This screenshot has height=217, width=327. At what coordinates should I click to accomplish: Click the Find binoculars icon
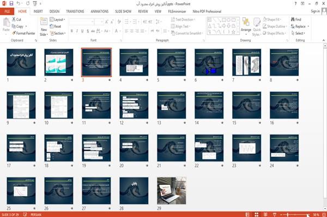[293, 20]
